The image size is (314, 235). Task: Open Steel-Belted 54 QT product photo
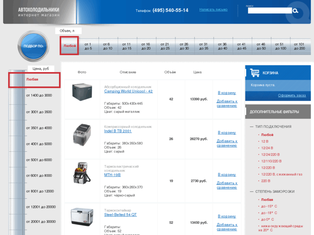[82, 217]
